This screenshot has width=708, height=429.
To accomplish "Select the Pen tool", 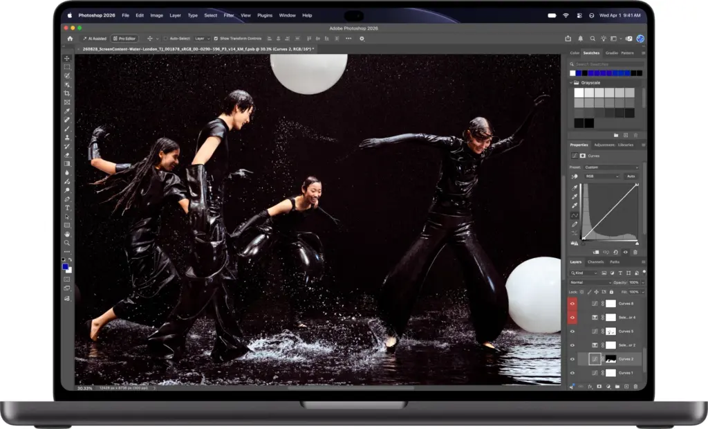I will (x=67, y=199).
